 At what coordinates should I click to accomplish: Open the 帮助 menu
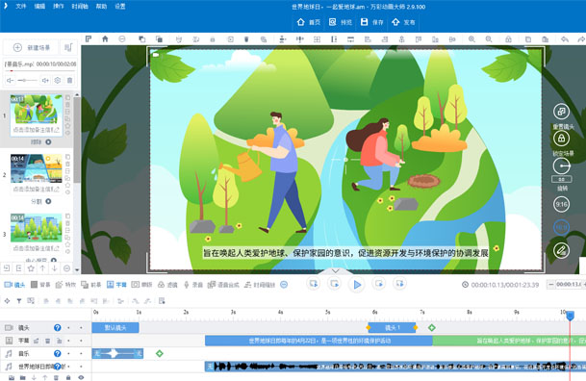[x=101, y=7]
